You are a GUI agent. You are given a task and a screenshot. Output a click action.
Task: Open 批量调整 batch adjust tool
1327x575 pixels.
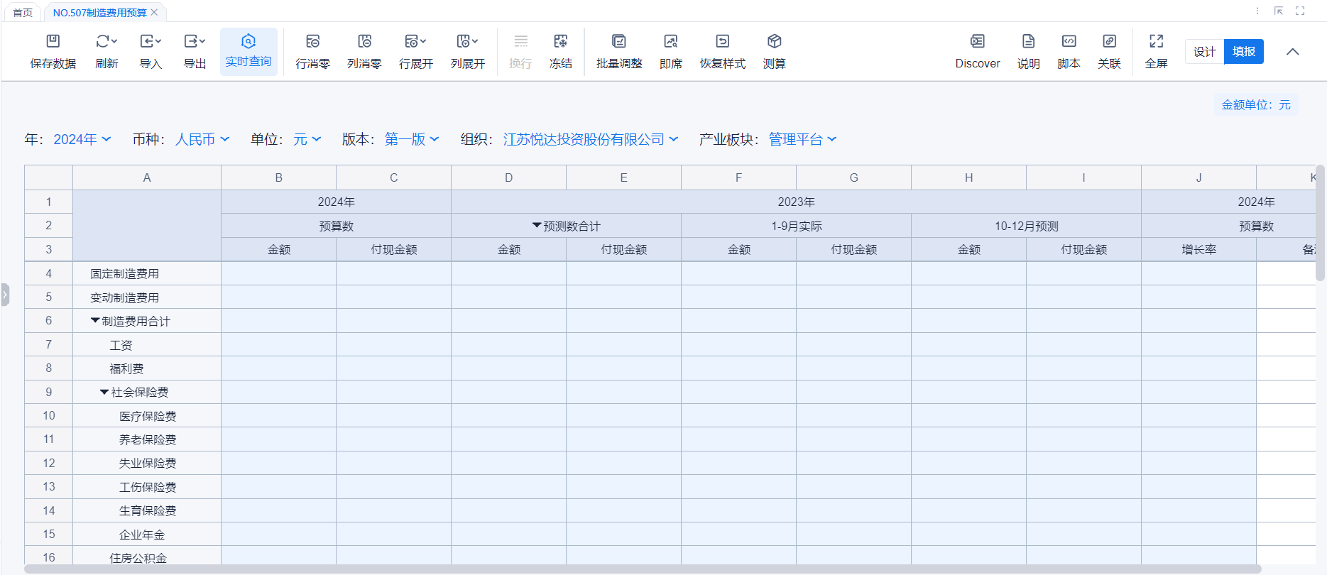click(618, 42)
